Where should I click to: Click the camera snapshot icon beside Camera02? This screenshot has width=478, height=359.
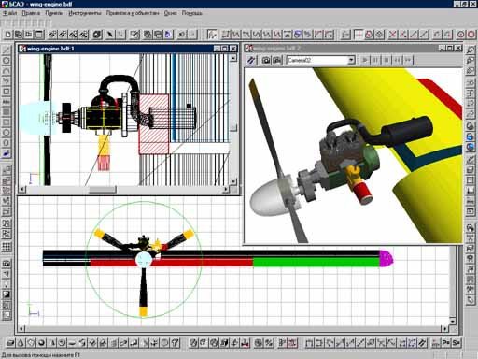click(x=266, y=60)
